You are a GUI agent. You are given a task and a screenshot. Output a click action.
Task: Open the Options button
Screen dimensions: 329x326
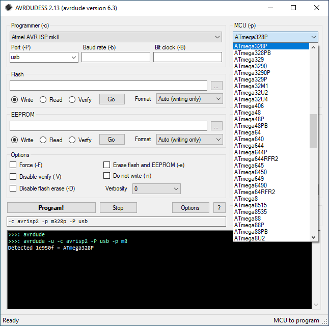click(x=190, y=208)
